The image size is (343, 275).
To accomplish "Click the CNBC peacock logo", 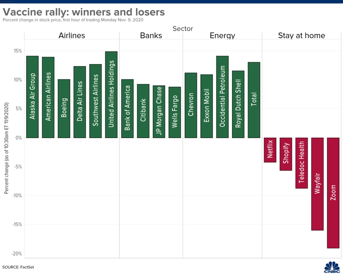I will [332, 267].
